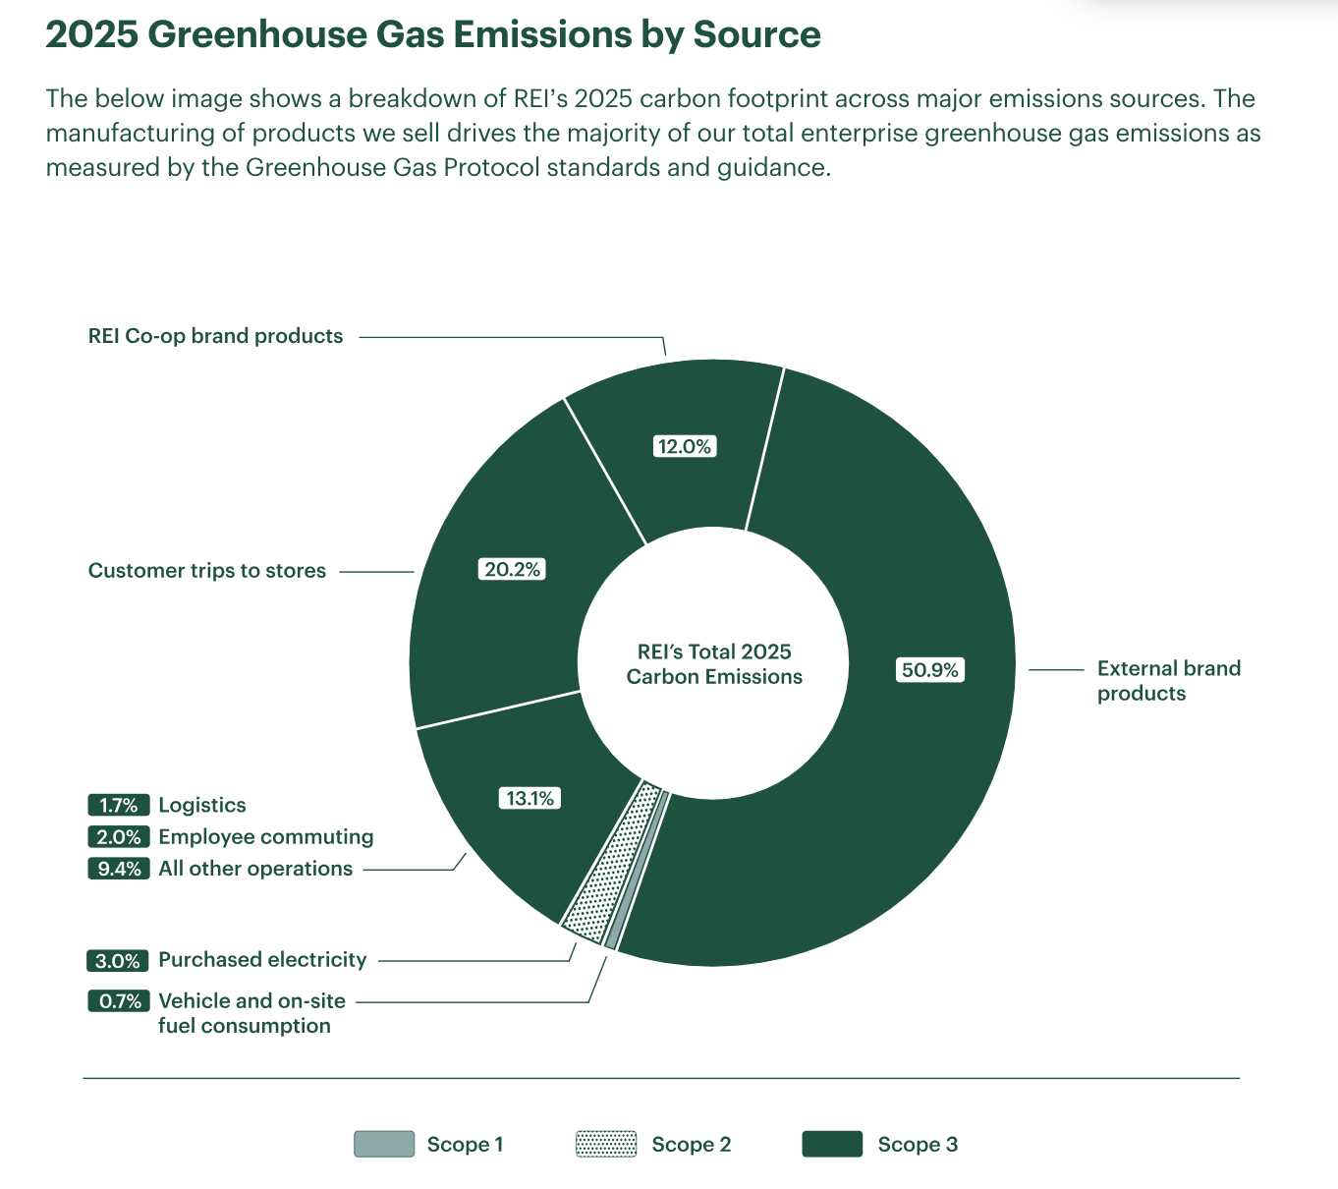Click the "Purchased electricity" label
This screenshot has height=1189, width=1338.
262,960
